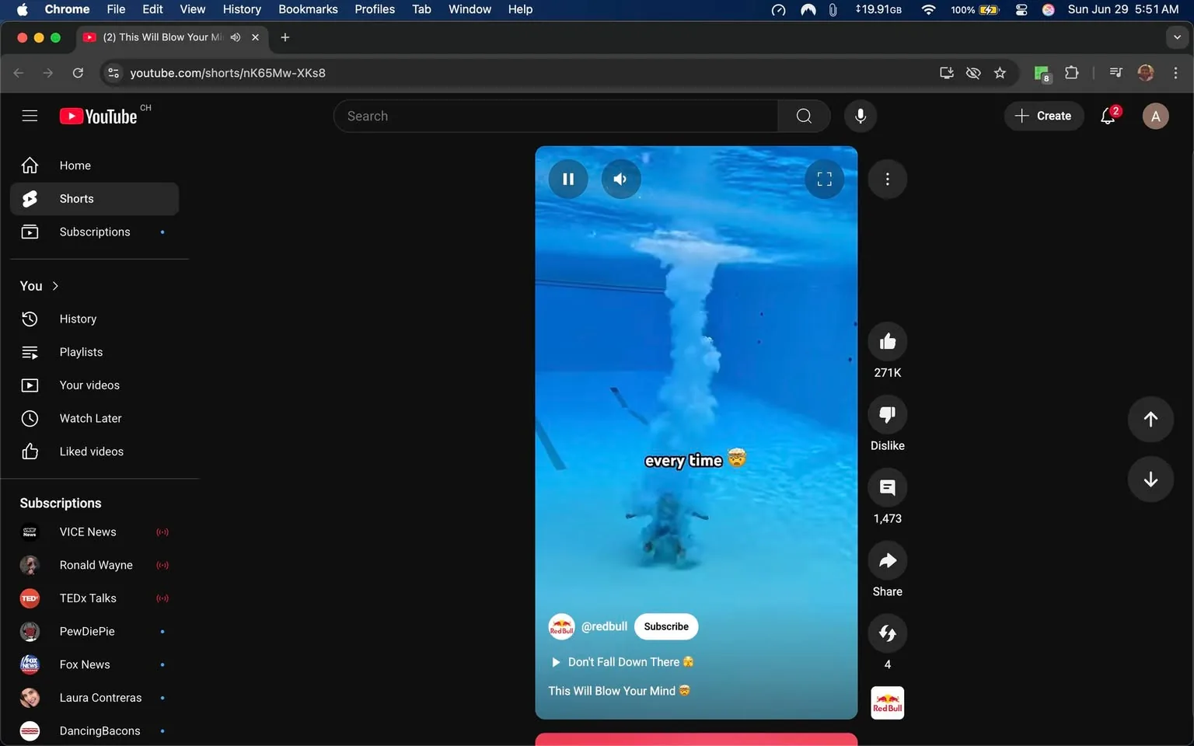The width and height of the screenshot is (1194, 746).
Task: Go to the next Short with down arrow
Action: [1150, 479]
